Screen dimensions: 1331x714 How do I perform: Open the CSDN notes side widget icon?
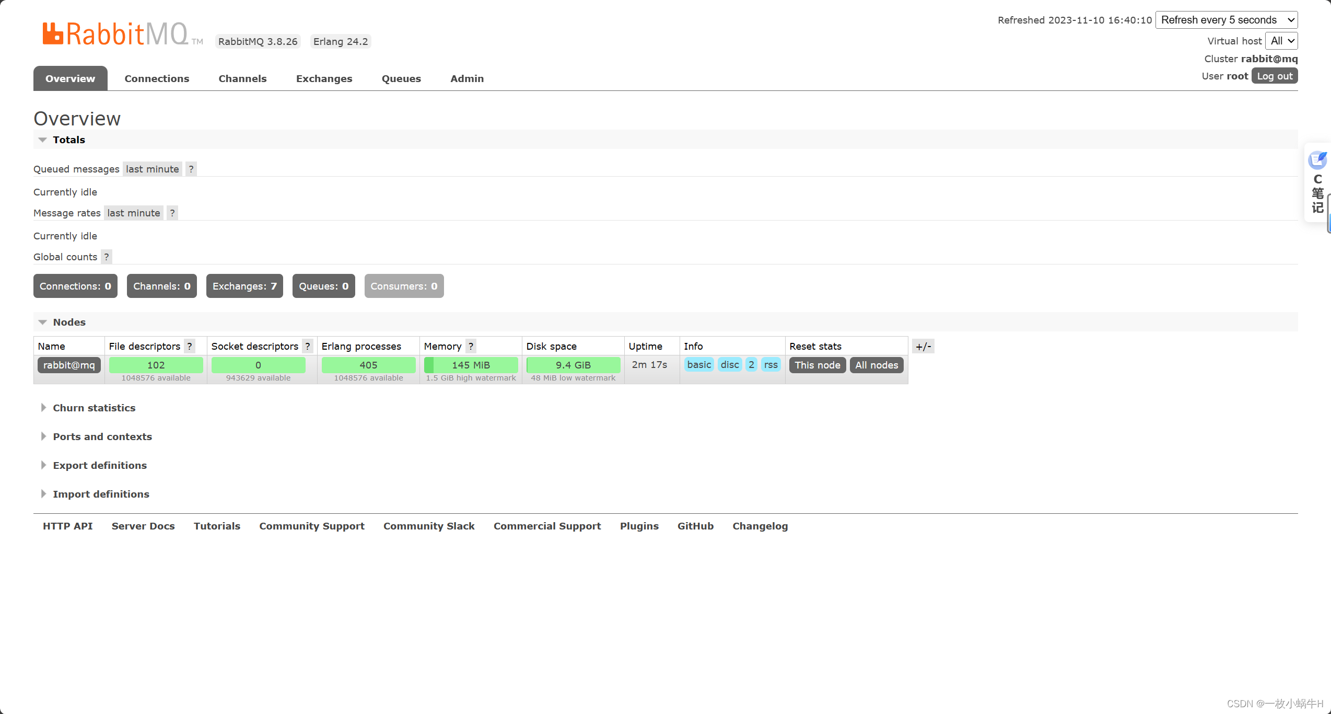(x=1317, y=160)
